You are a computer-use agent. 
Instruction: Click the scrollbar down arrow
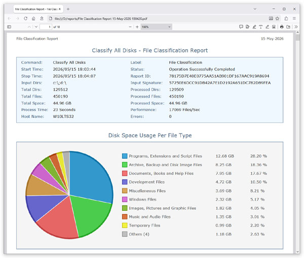(297, 251)
